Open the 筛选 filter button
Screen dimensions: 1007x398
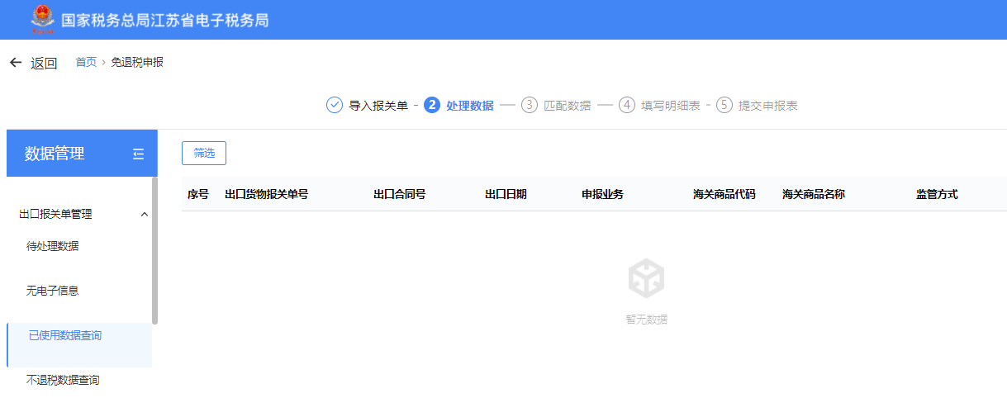click(x=204, y=153)
